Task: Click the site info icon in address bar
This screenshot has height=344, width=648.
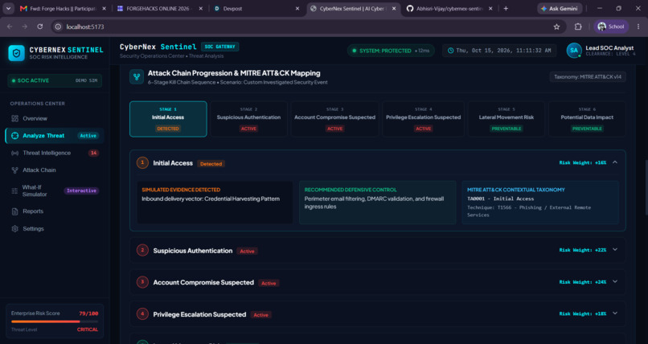Action: (x=58, y=27)
